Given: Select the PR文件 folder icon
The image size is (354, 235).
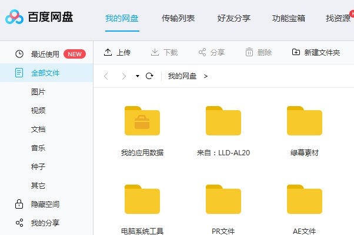Looking at the screenshot, I should (223, 199).
